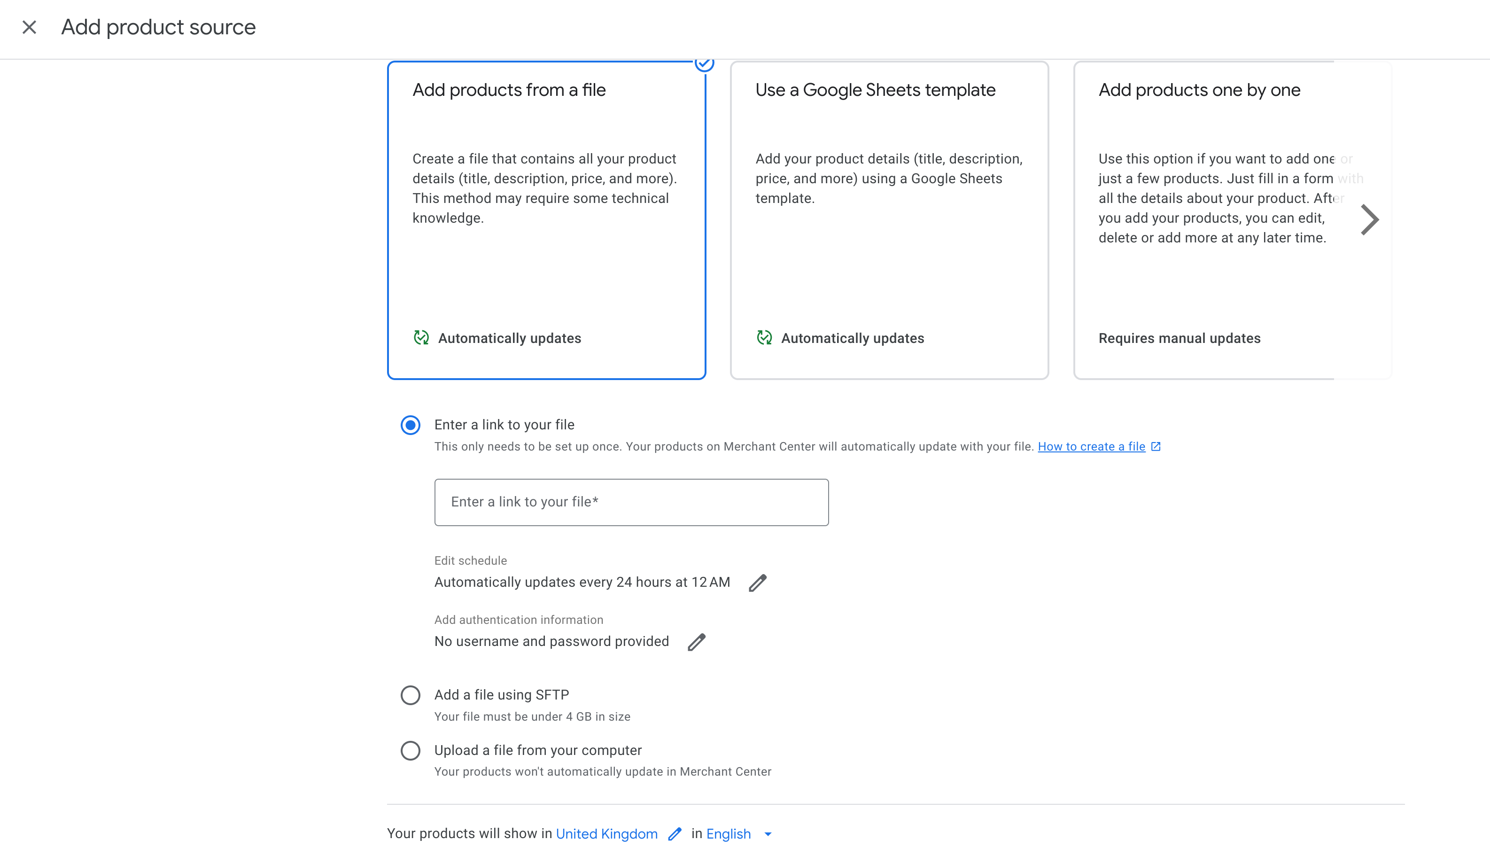Click the English language selector text

point(729,834)
